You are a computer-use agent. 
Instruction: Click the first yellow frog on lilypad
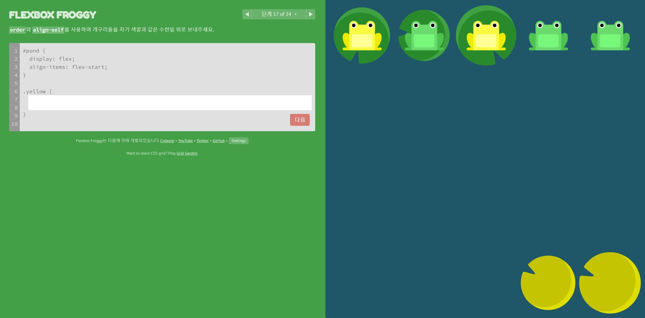(x=362, y=36)
